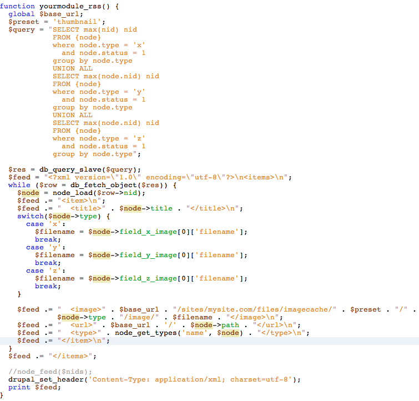Click the 'print' keyword

click(x=19, y=387)
